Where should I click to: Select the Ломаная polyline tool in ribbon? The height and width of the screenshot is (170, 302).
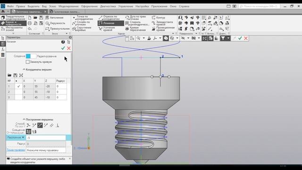pyautogui.click(x=111, y=23)
